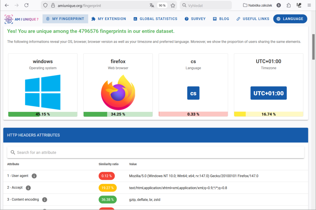Screen dimensions: 316x210
Task: Open the Survey link in navigation
Action: pyautogui.click(x=195, y=19)
